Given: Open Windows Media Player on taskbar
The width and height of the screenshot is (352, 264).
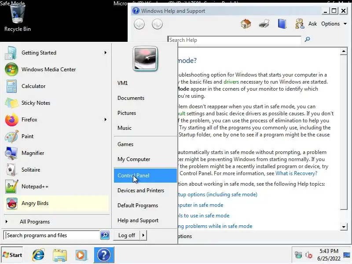Looking at the screenshot, I should pyautogui.click(x=81, y=255).
